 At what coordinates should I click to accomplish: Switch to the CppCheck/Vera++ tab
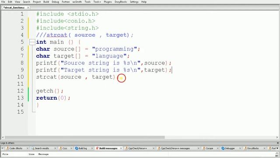[x=137, y=148]
